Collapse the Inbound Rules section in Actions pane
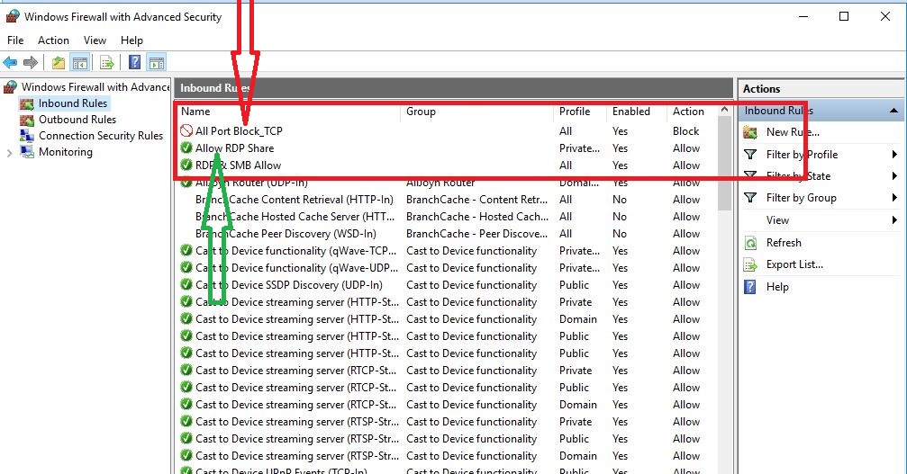 893,111
